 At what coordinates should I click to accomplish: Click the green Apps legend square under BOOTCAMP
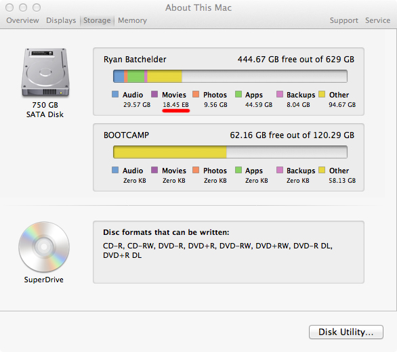(x=238, y=170)
